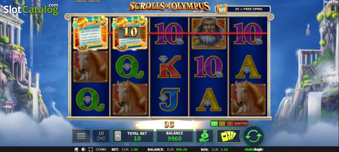Open the hamburger menu button

[81, 136]
